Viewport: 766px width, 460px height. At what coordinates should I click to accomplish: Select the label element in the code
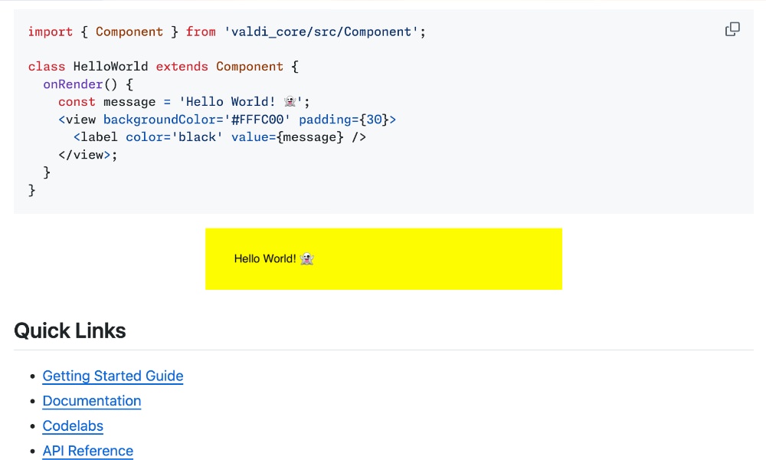tap(98, 136)
